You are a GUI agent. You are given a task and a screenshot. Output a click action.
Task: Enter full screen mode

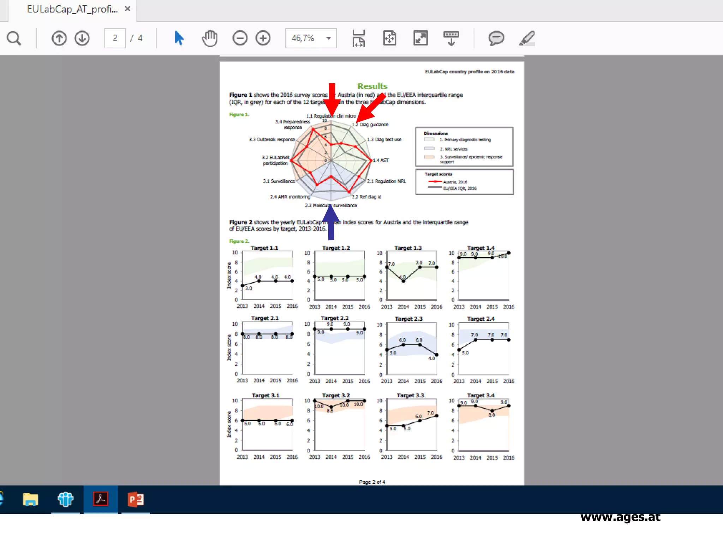[x=420, y=38]
